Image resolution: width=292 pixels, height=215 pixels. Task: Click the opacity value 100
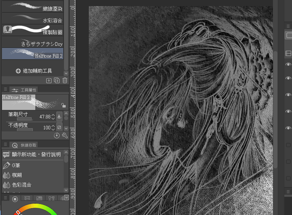(47, 128)
